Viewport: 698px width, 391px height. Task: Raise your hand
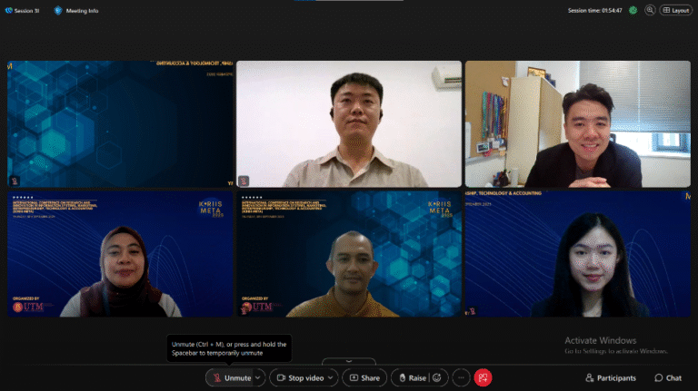[412, 377]
